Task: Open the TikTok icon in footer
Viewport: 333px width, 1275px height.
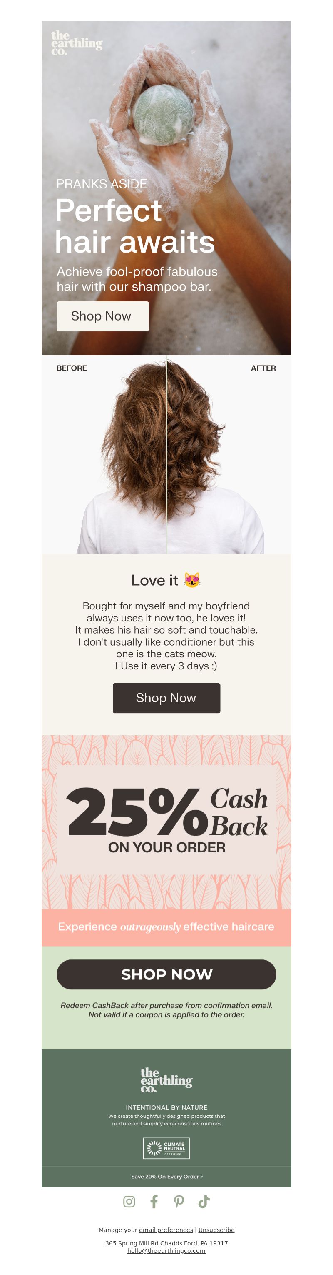Action: tap(204, 1202)
